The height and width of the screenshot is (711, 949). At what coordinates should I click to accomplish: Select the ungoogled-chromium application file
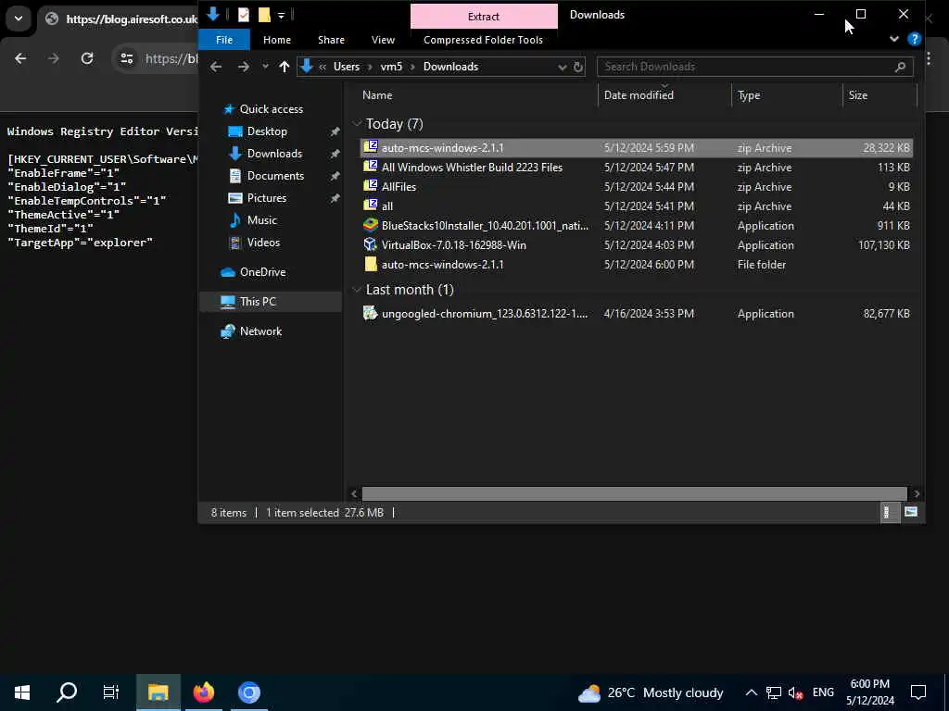click(636, 313)
